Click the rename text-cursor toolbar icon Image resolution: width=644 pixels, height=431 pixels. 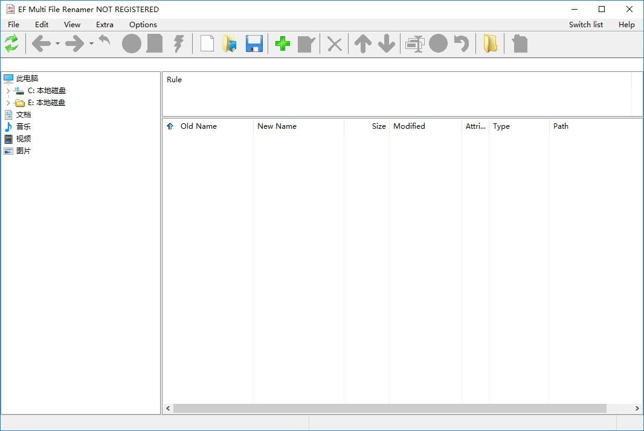(x=415, y=44)
